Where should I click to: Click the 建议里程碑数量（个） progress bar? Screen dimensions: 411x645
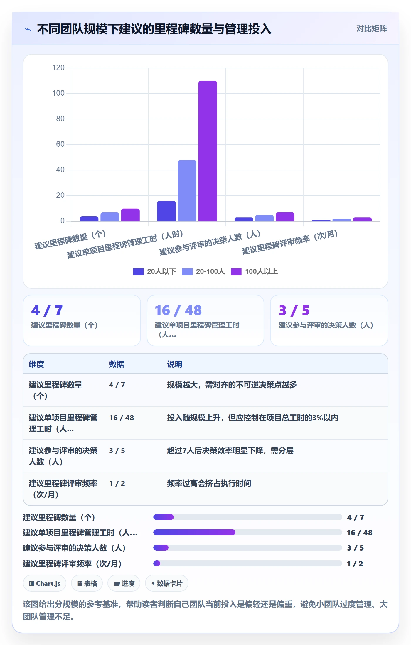pyautogui.click(x=248, y=517)
